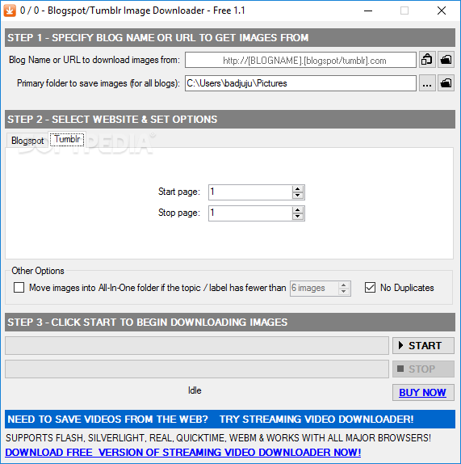Click the app download icon in title bar
The height and width of the screenshot is (464, 461).
pyautogui.click(x=10, y=11)
